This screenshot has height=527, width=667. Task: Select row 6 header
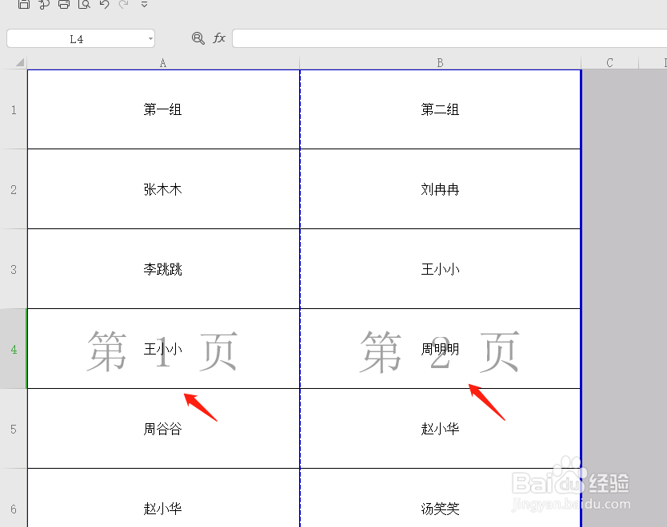click(14, 498)
